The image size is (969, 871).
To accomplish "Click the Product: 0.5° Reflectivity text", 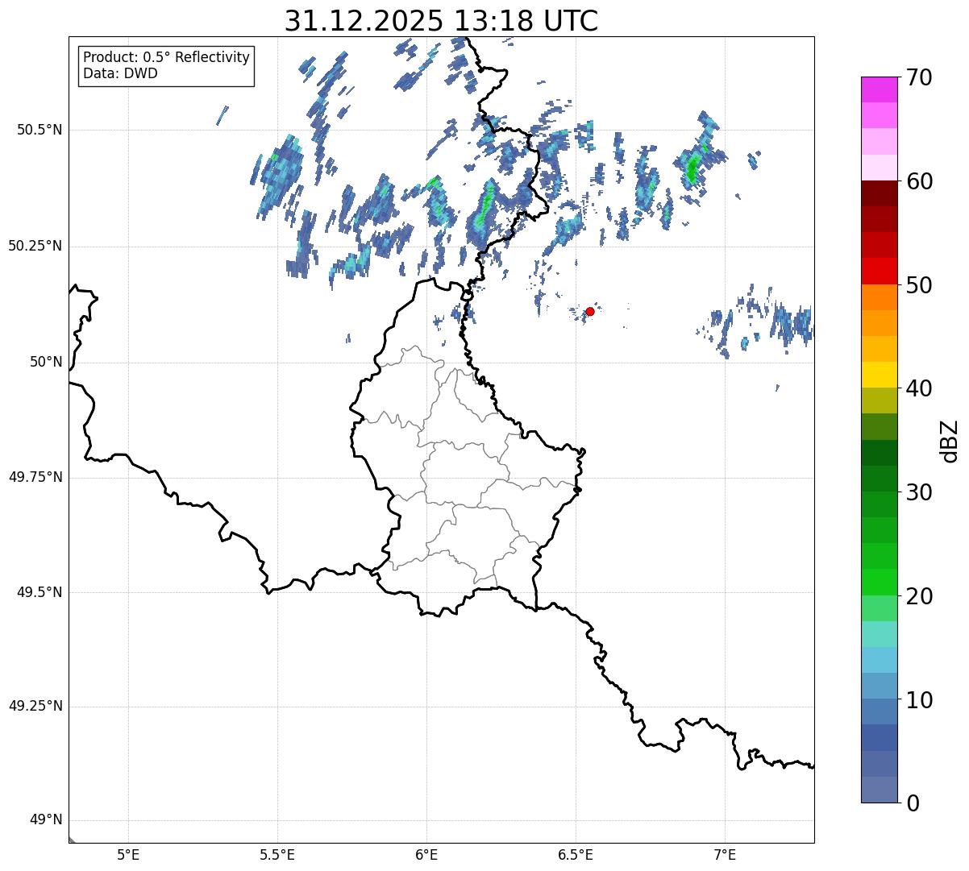I will point(166,58).
